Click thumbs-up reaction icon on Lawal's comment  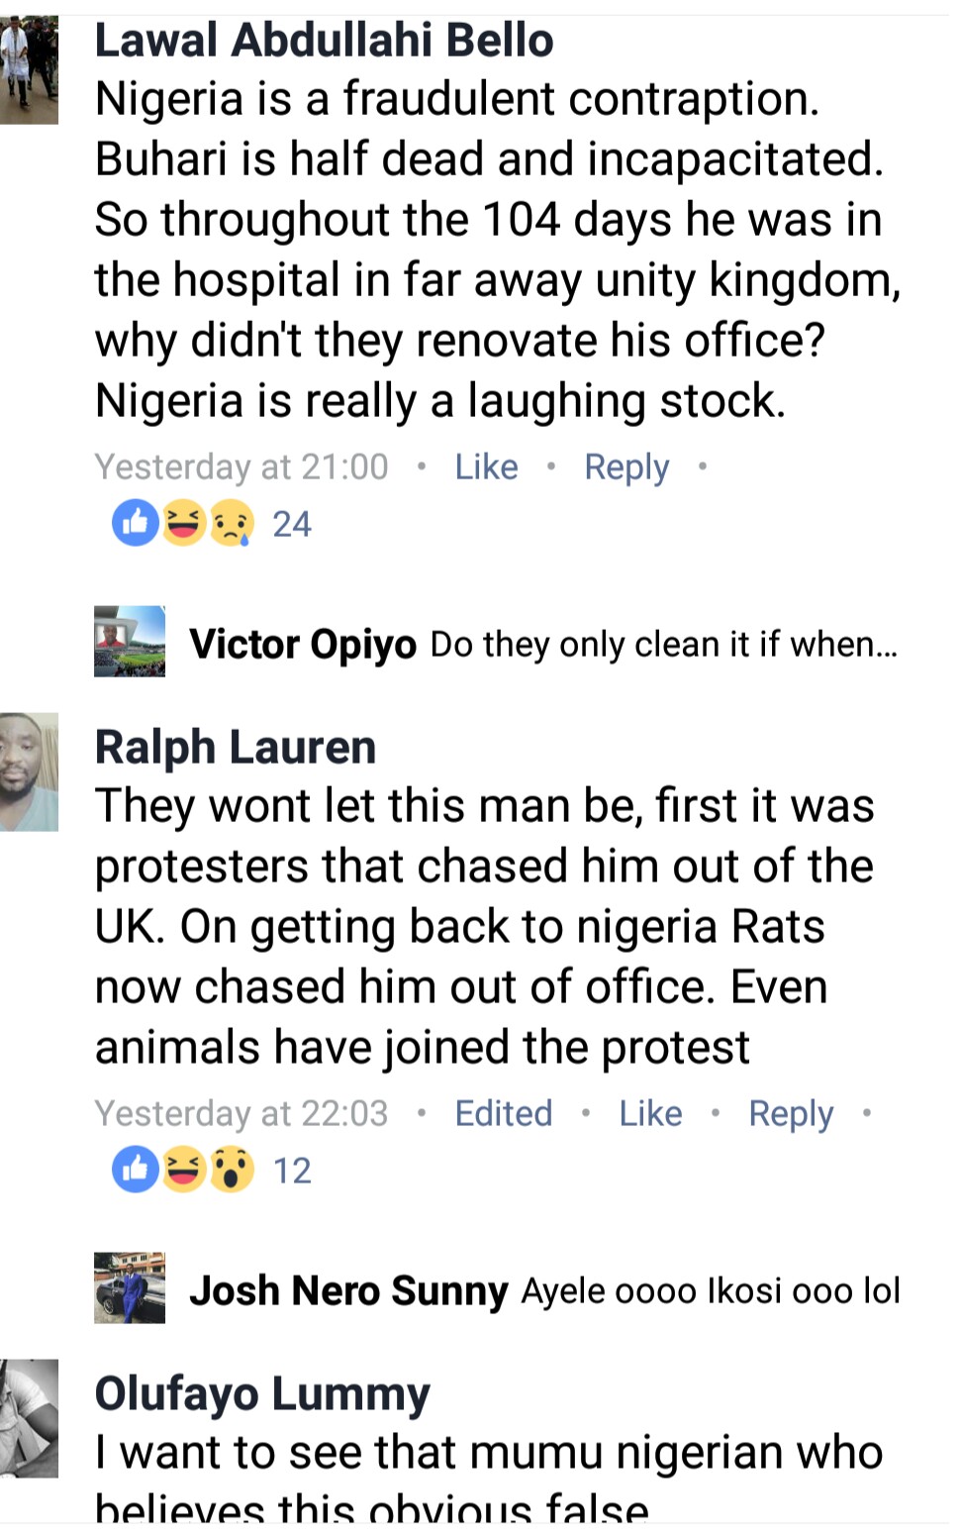coord(135,523)
